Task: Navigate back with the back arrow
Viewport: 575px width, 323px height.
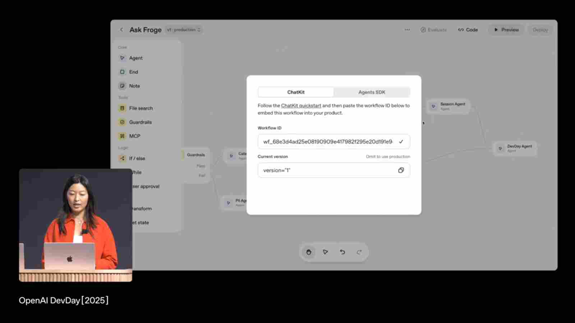Action: click(x=121, y=29)
